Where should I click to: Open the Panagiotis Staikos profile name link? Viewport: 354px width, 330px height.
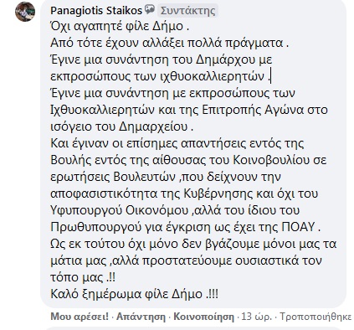[x=96, y=11]
